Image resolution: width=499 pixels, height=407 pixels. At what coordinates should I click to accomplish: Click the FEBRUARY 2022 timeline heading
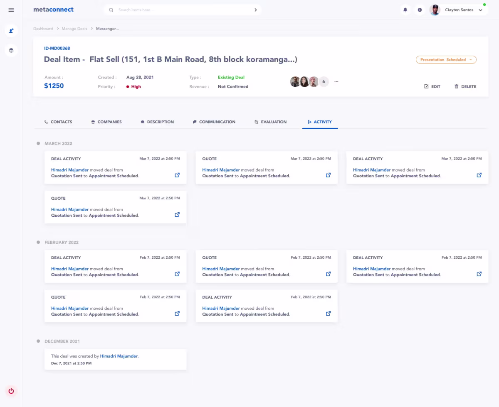(62, 242)
